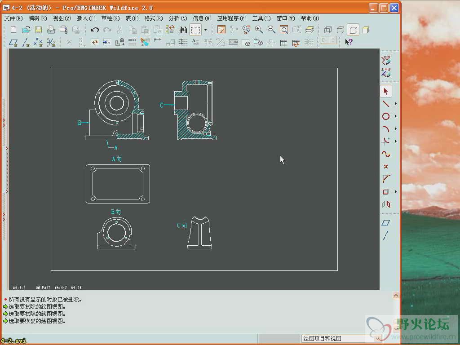Screen dimensions: 460x345
Task: Select the C向 view label
Action: 182,225
